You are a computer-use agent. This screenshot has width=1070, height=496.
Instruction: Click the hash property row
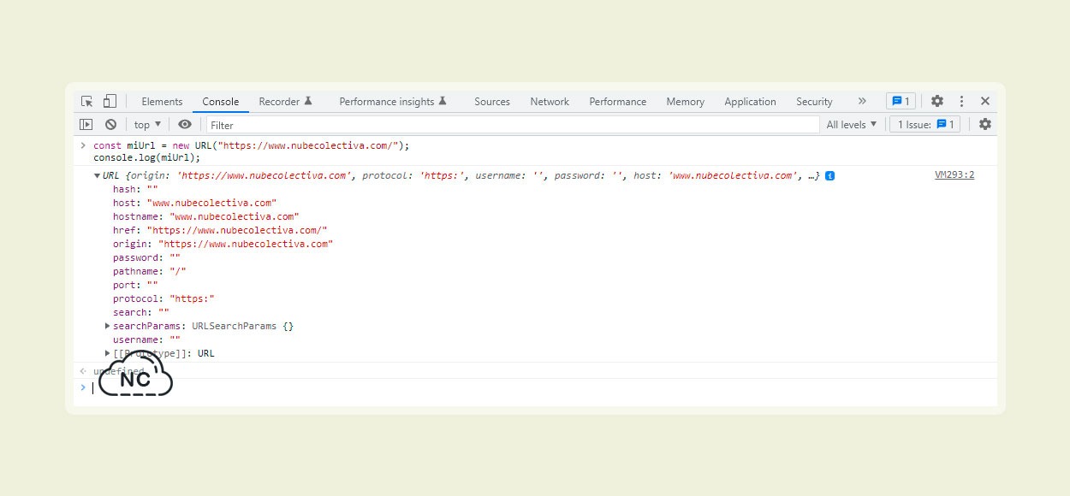(135, 189)
